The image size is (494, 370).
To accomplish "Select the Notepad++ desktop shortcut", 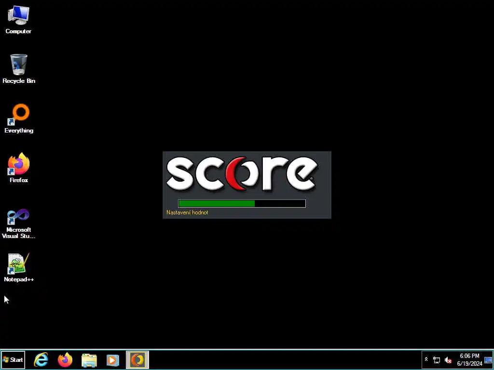I will (19, 268).
